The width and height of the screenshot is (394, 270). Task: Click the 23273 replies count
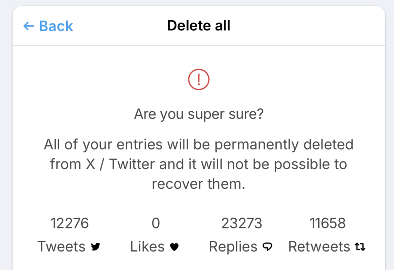point(242,223)
